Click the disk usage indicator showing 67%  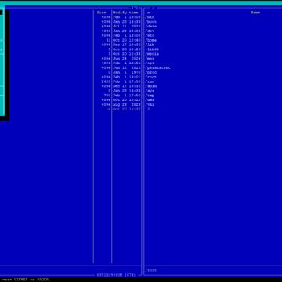tap(116, 275)
